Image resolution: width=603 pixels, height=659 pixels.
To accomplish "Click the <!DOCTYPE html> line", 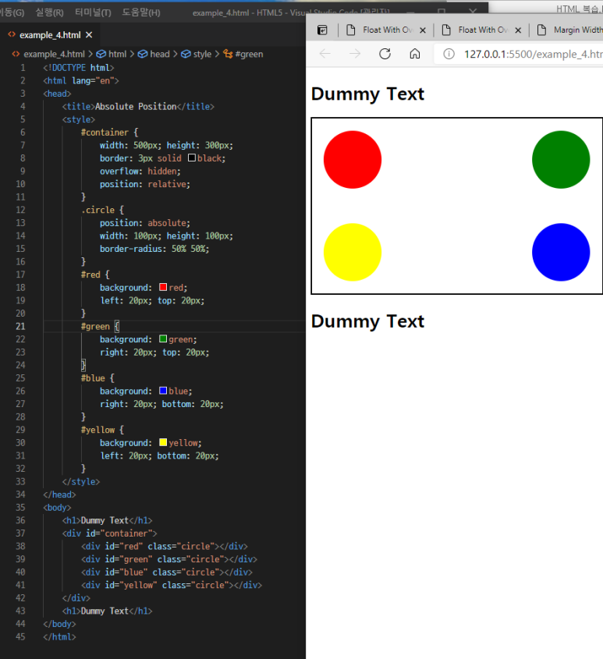I will [78, 68].
